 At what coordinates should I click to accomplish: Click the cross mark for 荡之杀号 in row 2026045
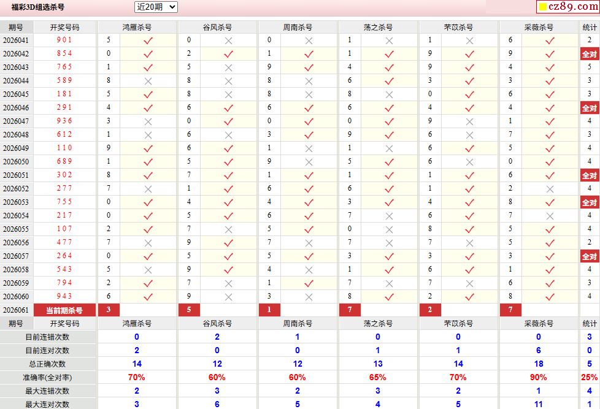tap(389, 94)
